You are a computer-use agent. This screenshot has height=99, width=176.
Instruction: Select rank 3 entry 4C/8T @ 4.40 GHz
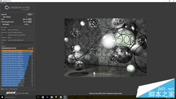tap(17, 54)
